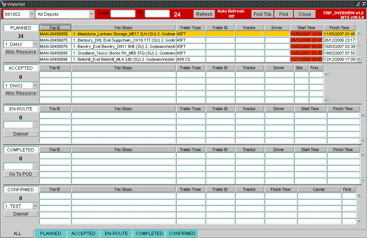The width and height of the screenshot is (367, 238).
Task: Click the Go To POD button
Action: click(x=21, y=174)
